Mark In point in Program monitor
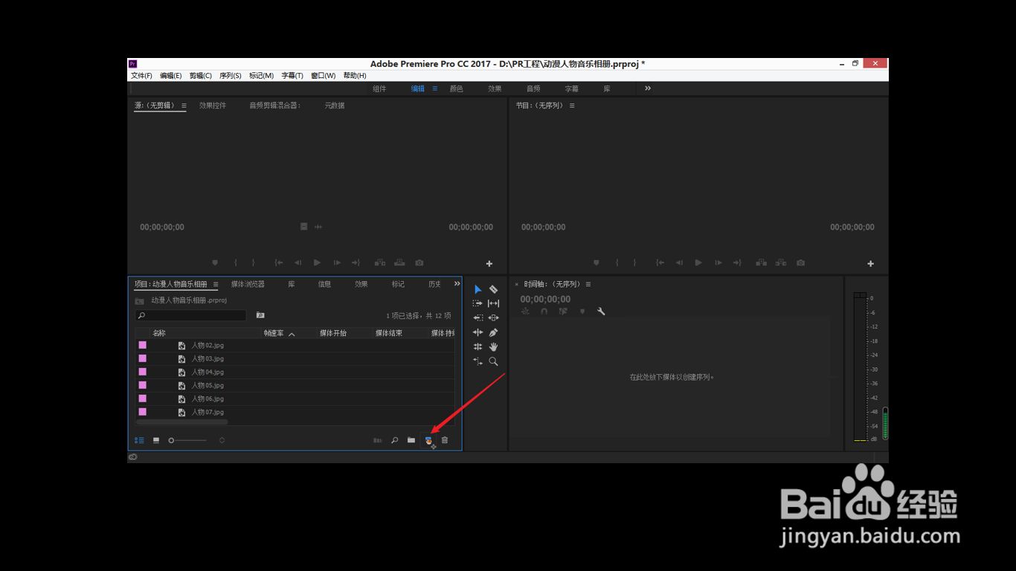The height and width of the screenshot is (571, 1016). 617,262
